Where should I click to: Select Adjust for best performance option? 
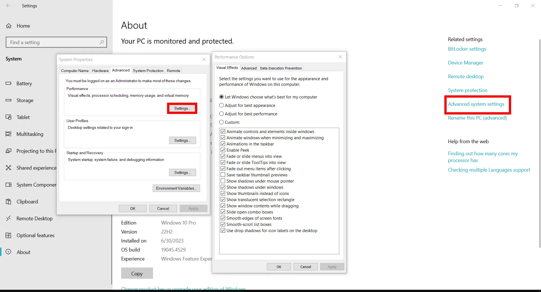coord(221,114)
